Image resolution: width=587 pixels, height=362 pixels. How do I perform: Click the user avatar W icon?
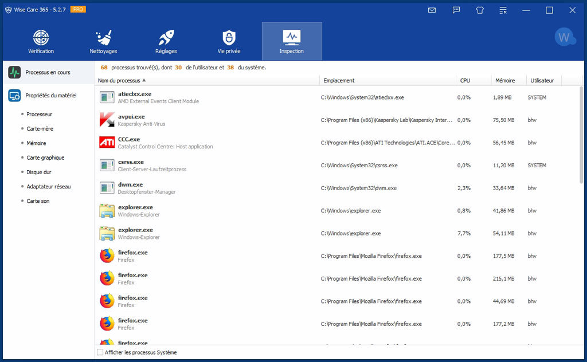565,37
